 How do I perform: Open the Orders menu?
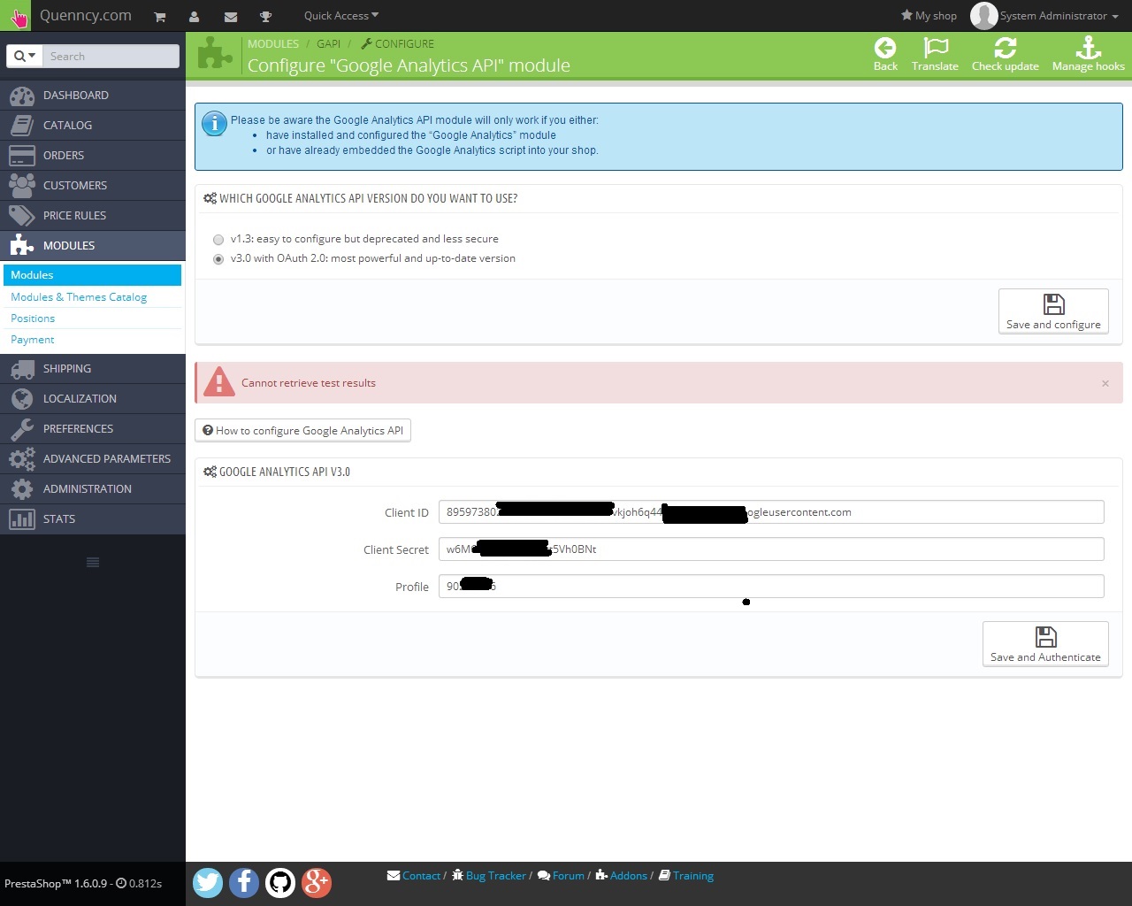tap(93, 155)
